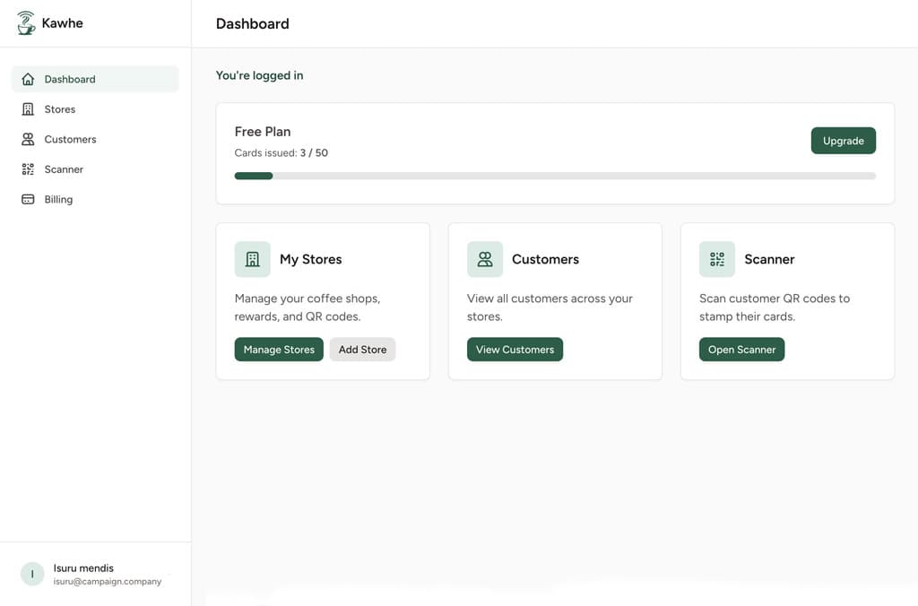The width and height of the screenshot is (918, 606).
Task: Click the people icon beside Customers in sidebar
Action: click(x=28, y=139)
